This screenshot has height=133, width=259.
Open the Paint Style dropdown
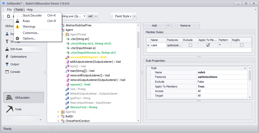pos(123,16)
